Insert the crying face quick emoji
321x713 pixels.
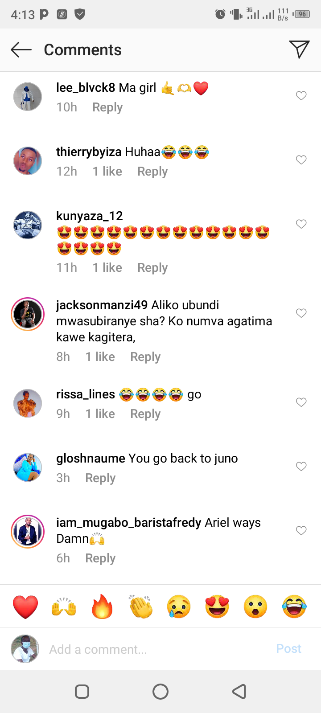tap(179, 606)
